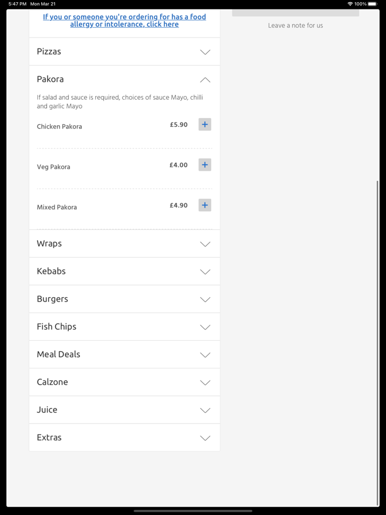The height and width of the screenshot is (515, 386).
Task: Expand the Burgers chevron arrow
Action: [x=205, y=299]
